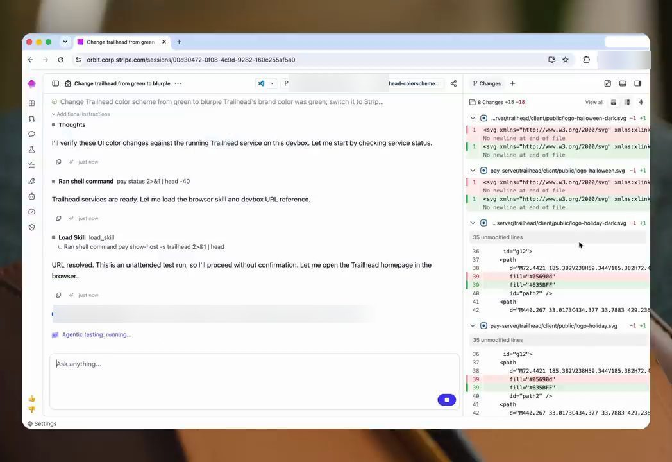This screenshot has height=462, width=672.
Task: Open the browser tab list dropdown
Action: [x=65, y=42]
